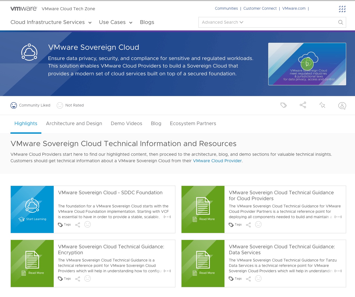The width and height of the screenshot is (355, 297).
Task: Expand Cloud Infrastructure Services menu
Action: click(51, 22)
